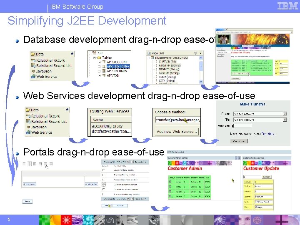Select the three-column portal layout icon
This screenshot has height=225, width=300.
click(x=35, y=164)
